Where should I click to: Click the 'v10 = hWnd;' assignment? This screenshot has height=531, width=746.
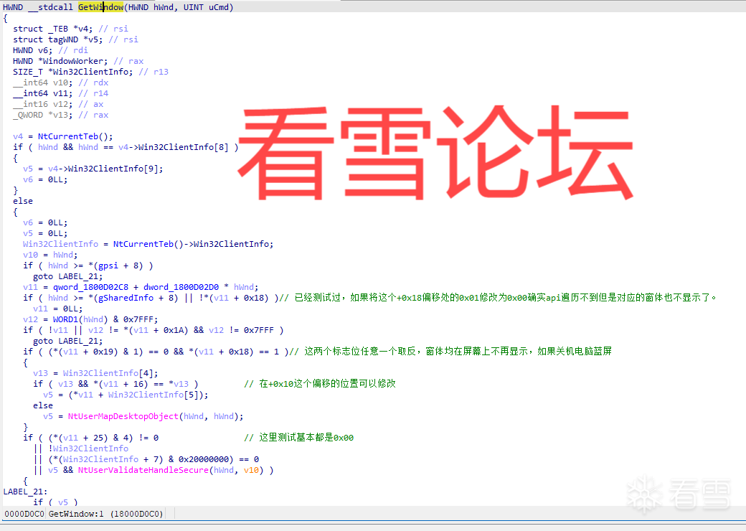click(50, 255)
